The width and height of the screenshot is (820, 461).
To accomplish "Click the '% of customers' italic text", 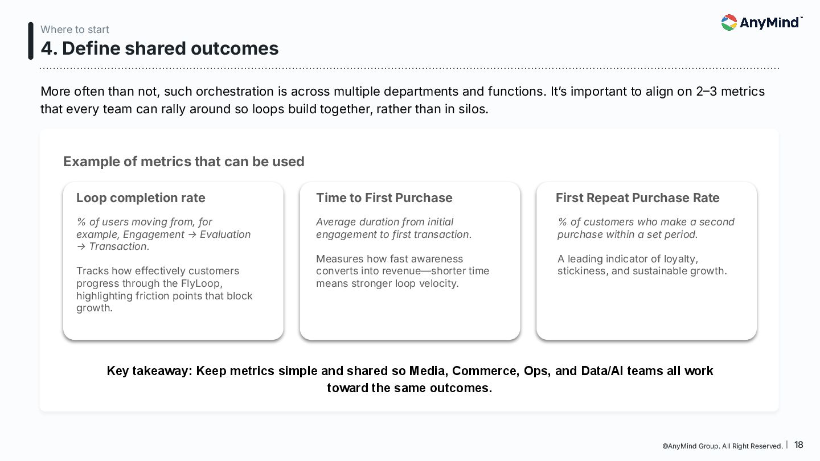I will click(x=645, y=228).
